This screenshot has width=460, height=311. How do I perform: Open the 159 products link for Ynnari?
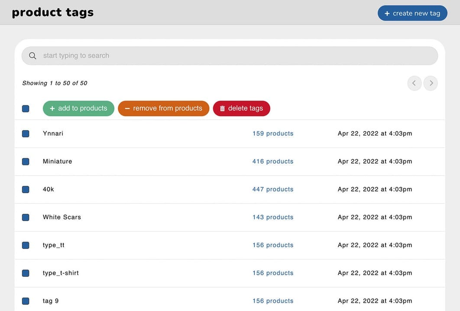pyautogui.click(x=273, y=133)
